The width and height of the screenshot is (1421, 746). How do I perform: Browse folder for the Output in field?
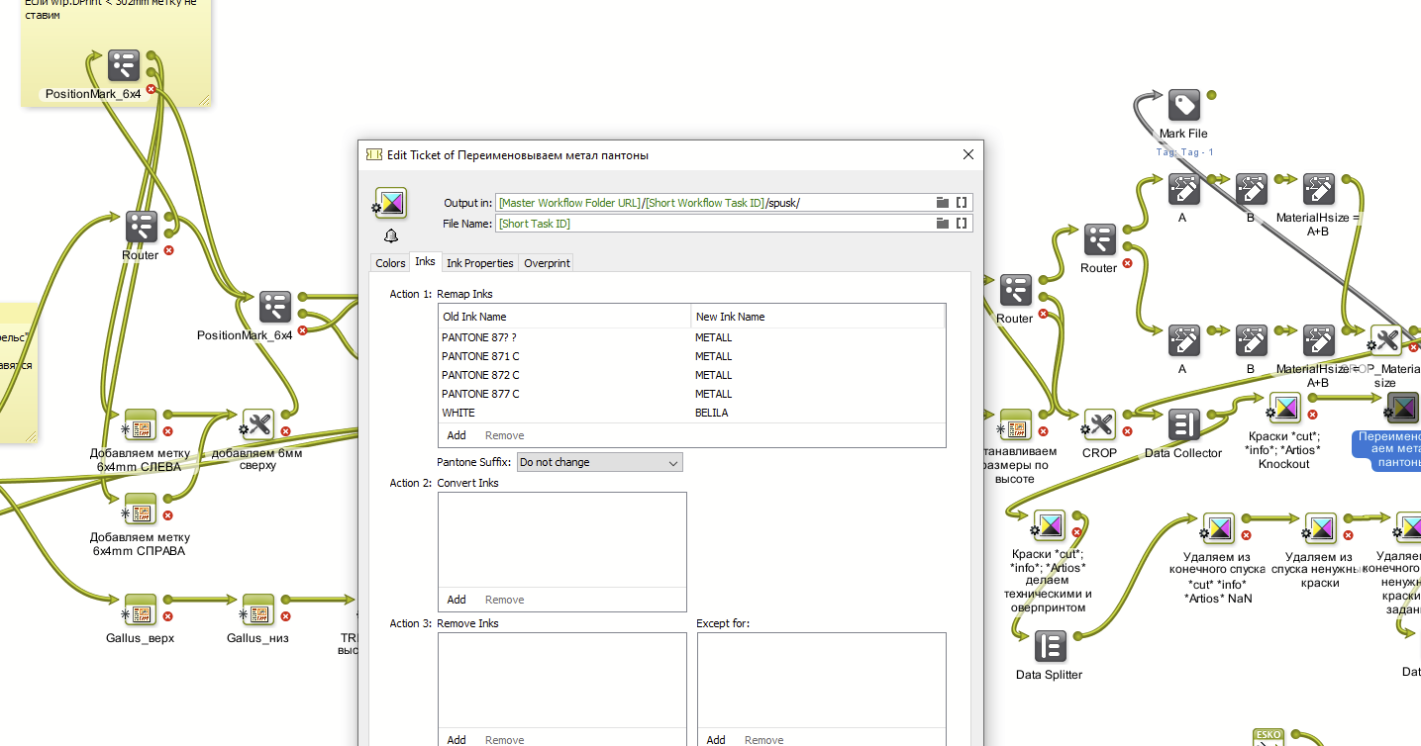point(942,203)
